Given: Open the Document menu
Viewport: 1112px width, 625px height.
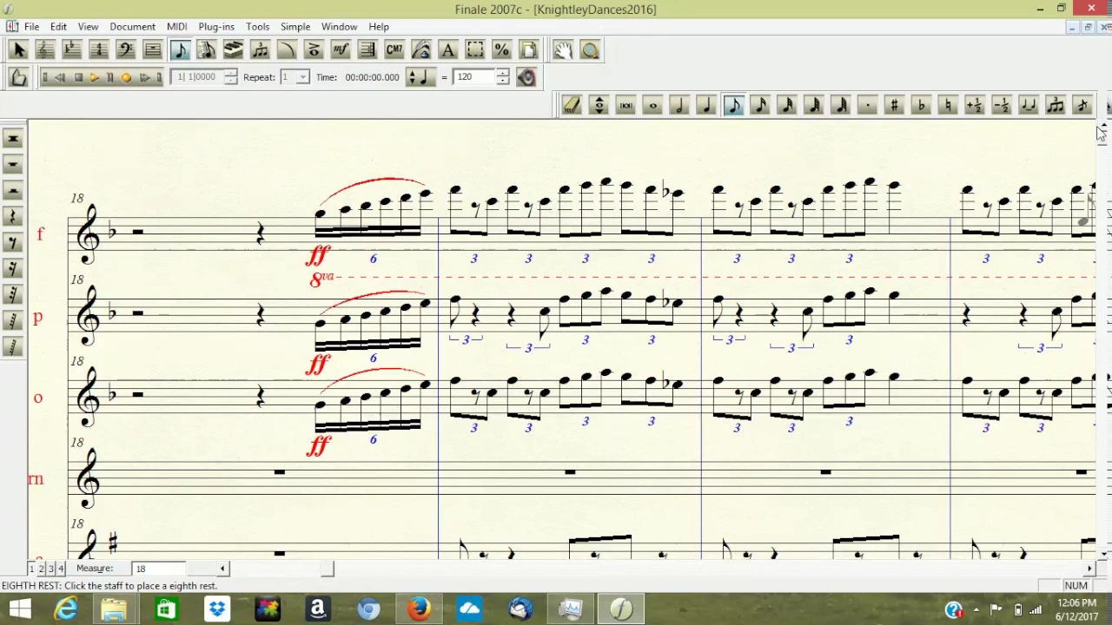Looking at the screenshot, I should (x=132, y=27).
